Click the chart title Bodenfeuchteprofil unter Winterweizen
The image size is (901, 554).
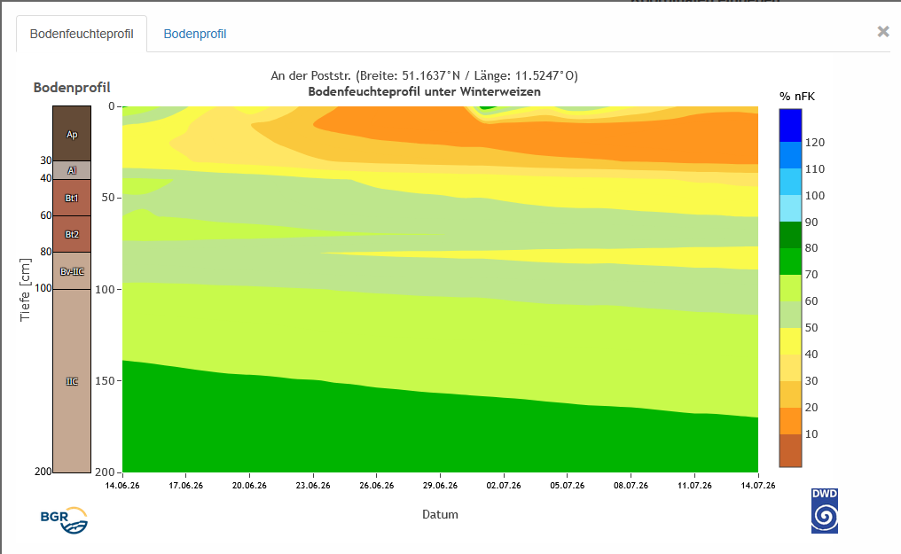click(424, 92)
